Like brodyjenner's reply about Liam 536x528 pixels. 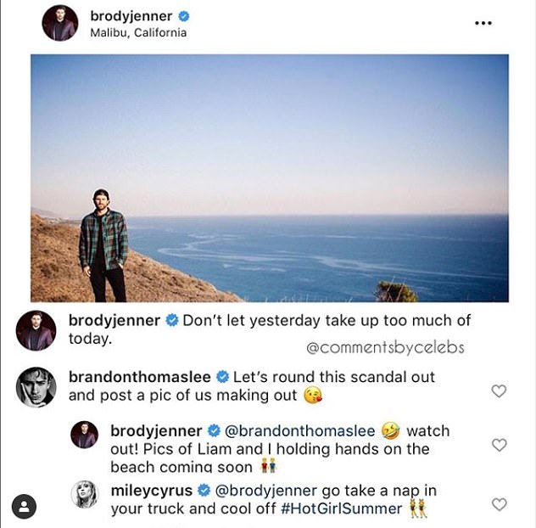[500, 445]
